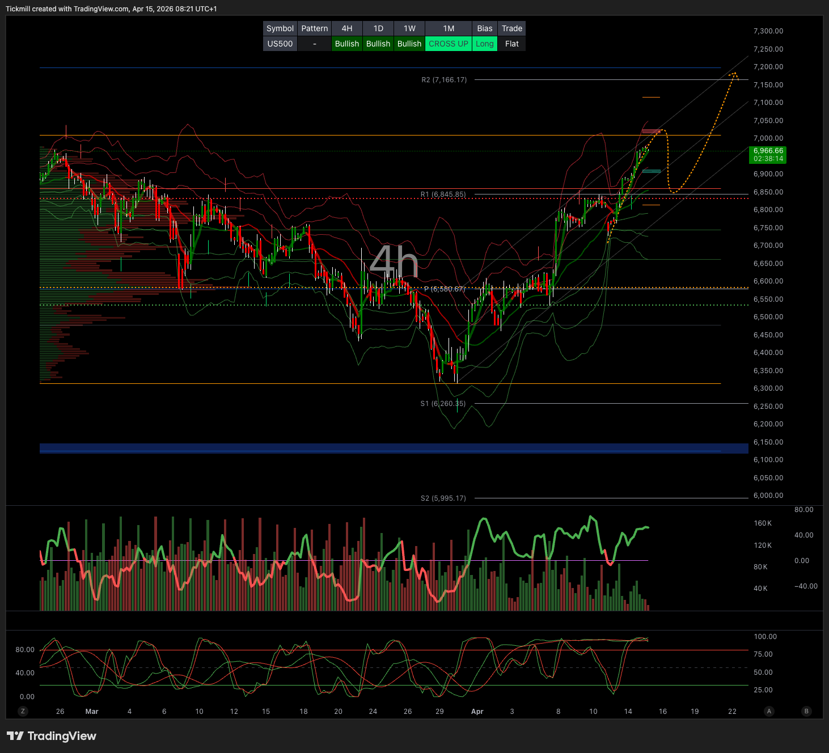Viewport: 829px width, 753px height.
Task: Click the large 4h watermark on chart
Action: coord(394,262)
